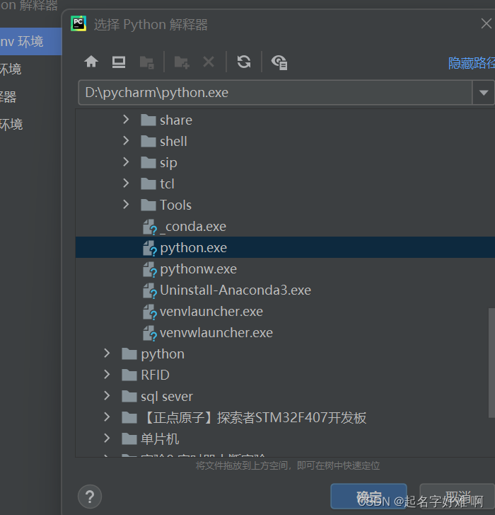Expand the 单片机 folder

107,438
